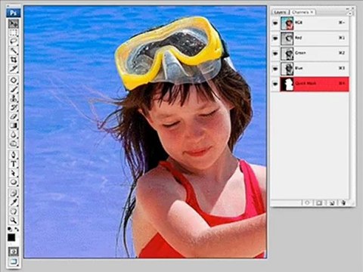Select the Quick Mask channel row
This screenshot has height=272, width=363.
pos(310,84)
